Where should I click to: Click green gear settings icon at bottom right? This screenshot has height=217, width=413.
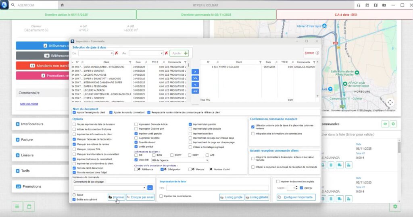[x=395, y=207]
